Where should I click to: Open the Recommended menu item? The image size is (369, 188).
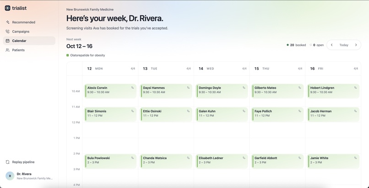[x=29, y=22]
